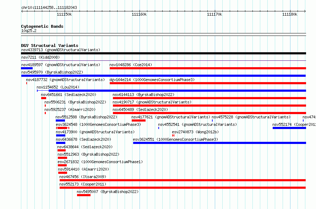The image size is (316, 209).
Task: Click the red nsv4190717 bar
Action: (209, 106)
